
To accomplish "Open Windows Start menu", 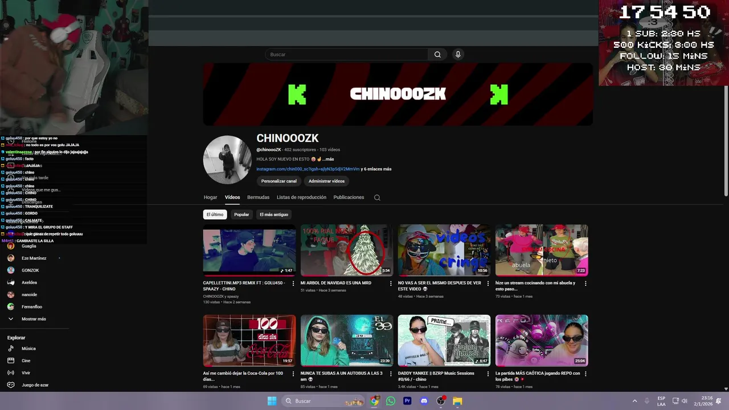I will (x=272, y=401).
